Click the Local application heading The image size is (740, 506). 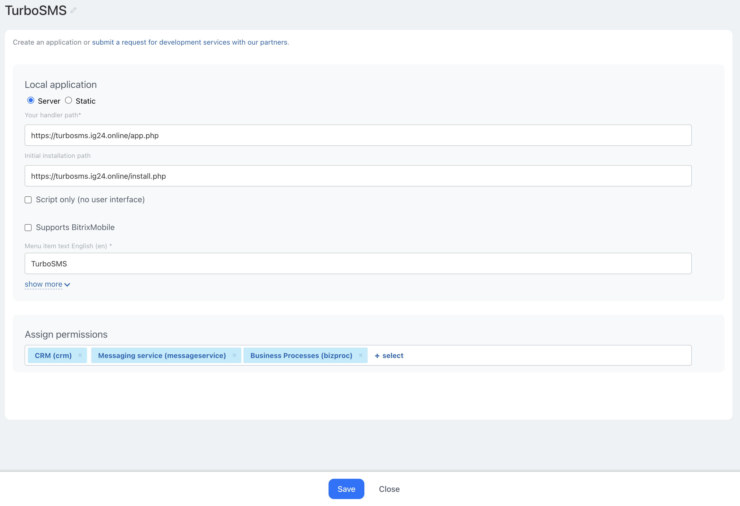(x=61, y=85)
